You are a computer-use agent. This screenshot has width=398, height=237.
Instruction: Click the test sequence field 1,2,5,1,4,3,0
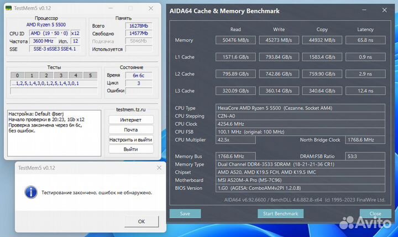click(54, 84)
